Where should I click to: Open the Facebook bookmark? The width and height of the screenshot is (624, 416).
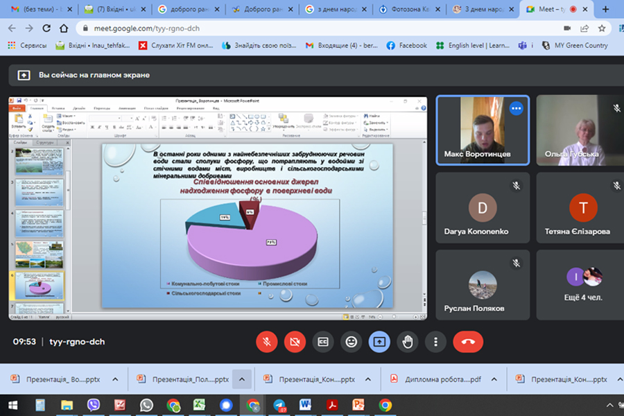tap(407, 45)
